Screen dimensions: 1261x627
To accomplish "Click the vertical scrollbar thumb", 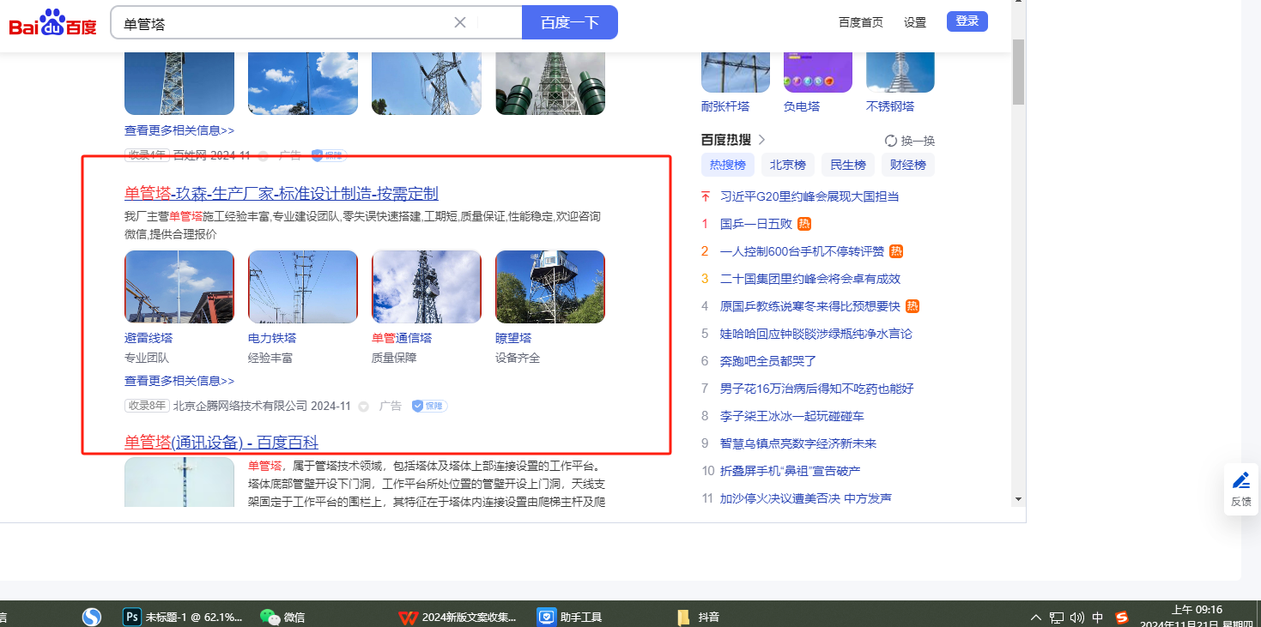I will click(x=1019, y=71).
